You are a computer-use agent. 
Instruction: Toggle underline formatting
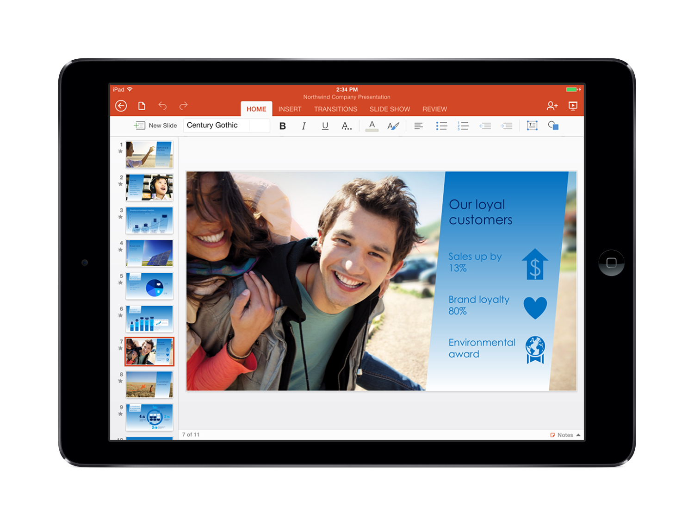(325, 125)
